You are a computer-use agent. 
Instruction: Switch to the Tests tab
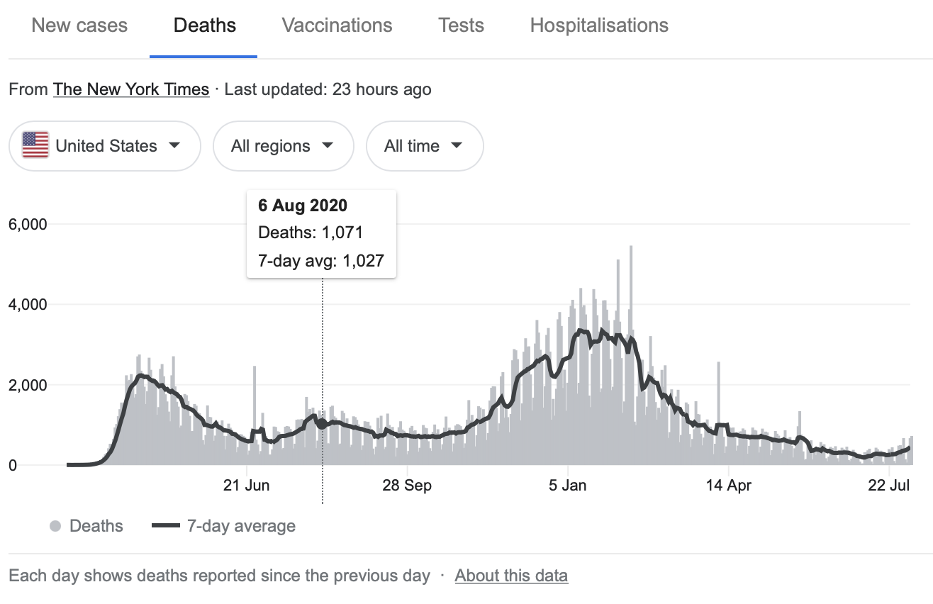[x=461, y=26]
